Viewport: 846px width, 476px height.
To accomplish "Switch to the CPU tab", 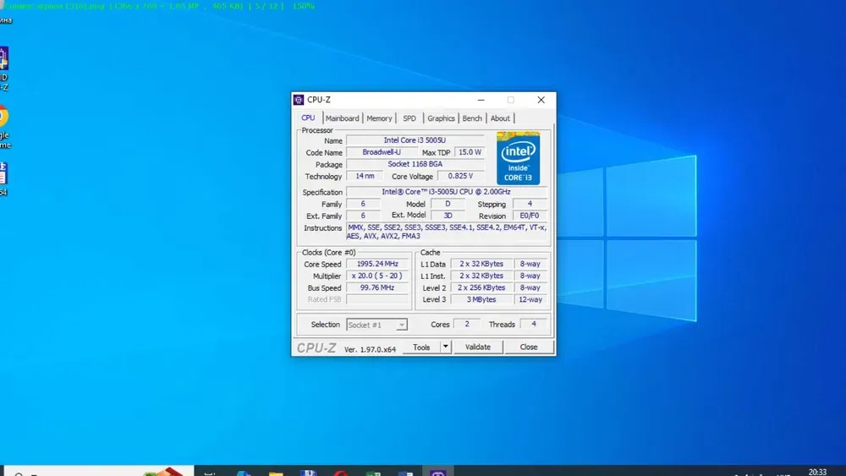I will click(x=308, y=118).
